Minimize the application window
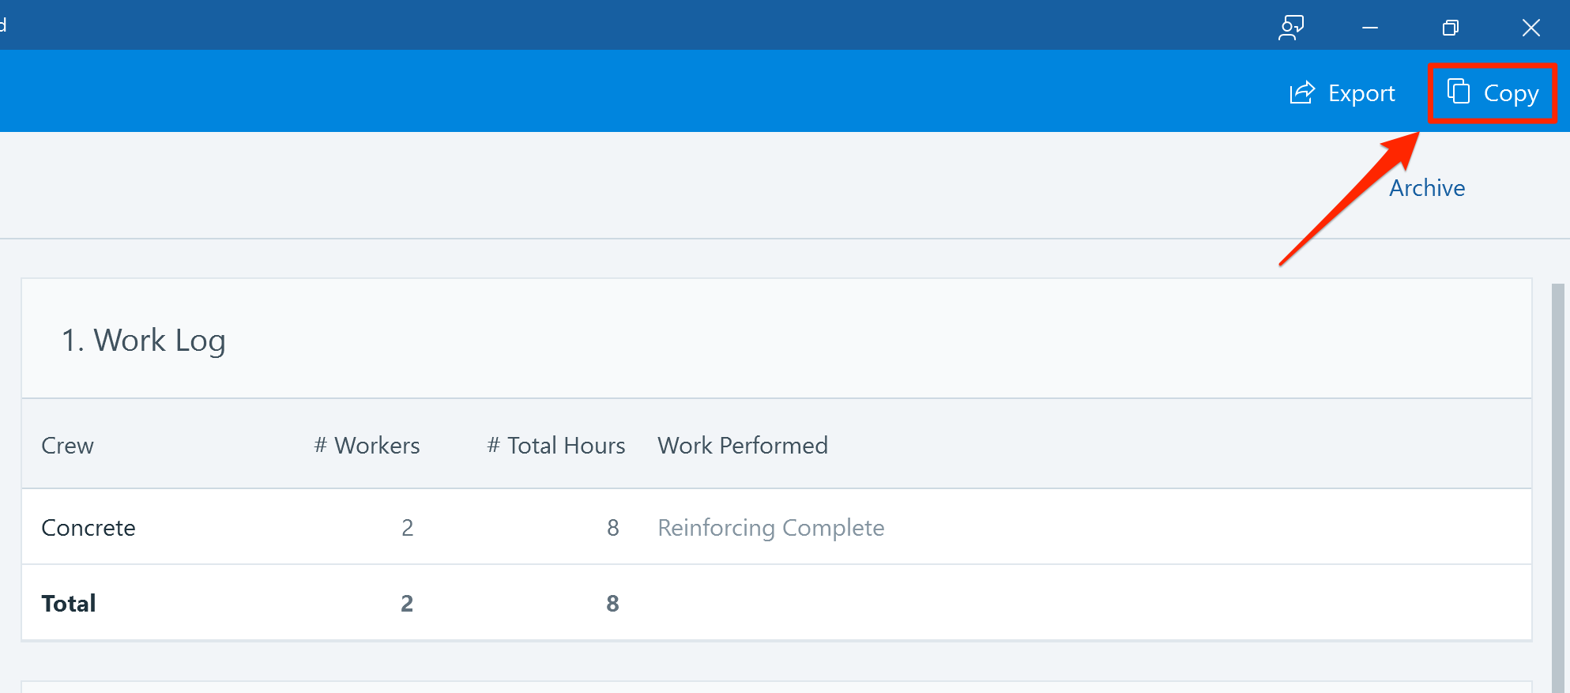This screenshot has height=693, width=1570. (1370, 28)
